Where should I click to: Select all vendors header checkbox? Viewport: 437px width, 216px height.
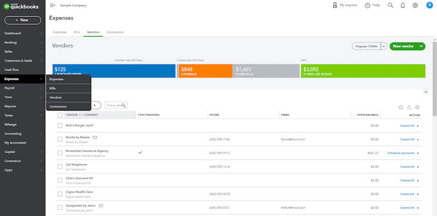(x=60, y=115)
